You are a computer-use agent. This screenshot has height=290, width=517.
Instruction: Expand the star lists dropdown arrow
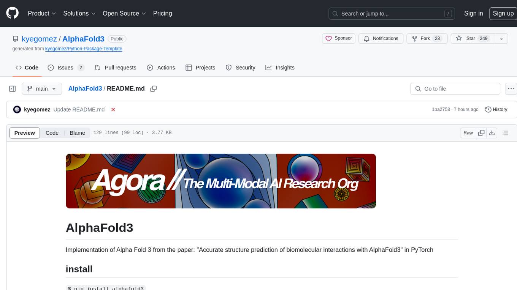[x=501, y=39]
